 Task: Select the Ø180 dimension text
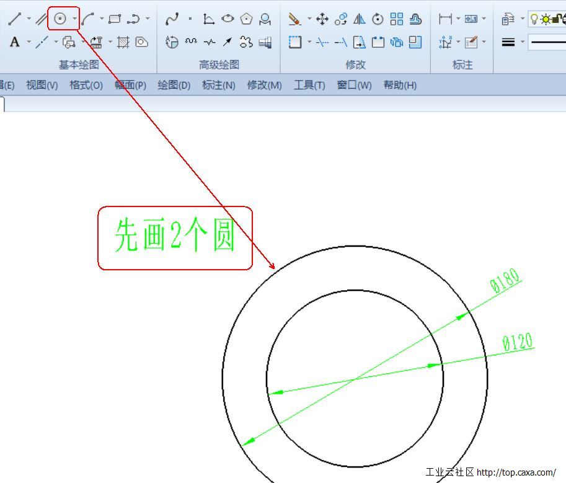505,280
